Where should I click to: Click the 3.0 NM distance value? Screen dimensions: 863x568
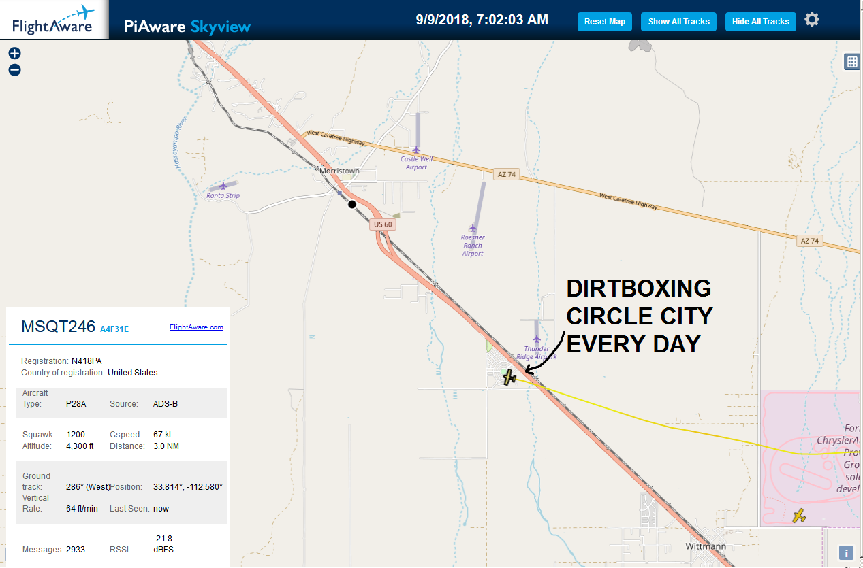point(166,446)
